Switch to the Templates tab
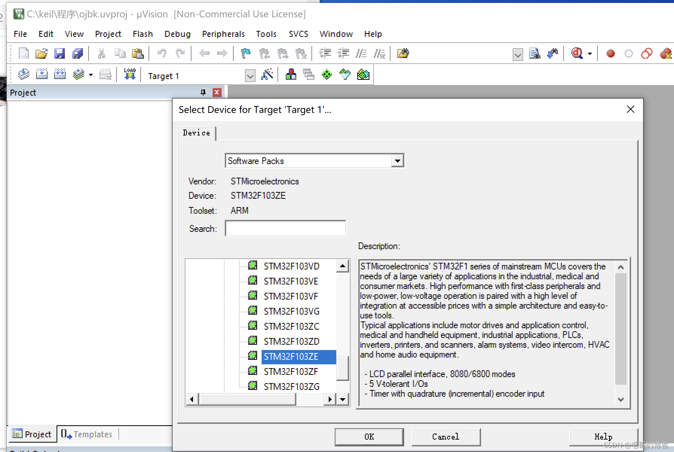 [87, 434]
